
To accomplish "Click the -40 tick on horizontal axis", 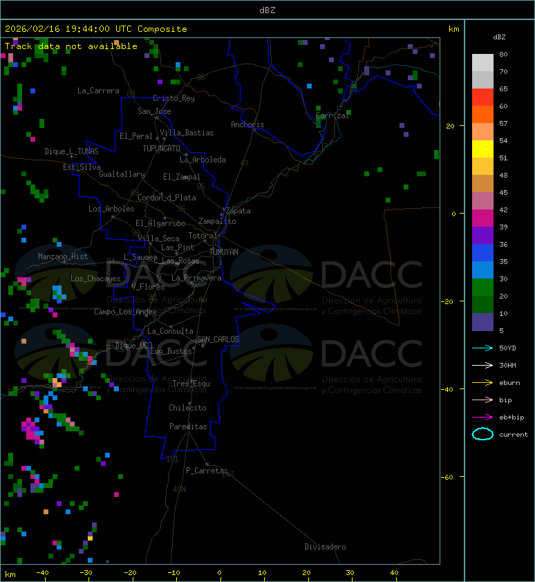I will [42, 573].
